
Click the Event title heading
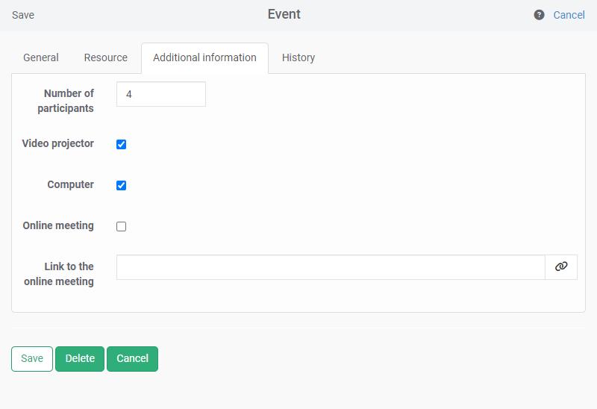click(x=284, y=14)
